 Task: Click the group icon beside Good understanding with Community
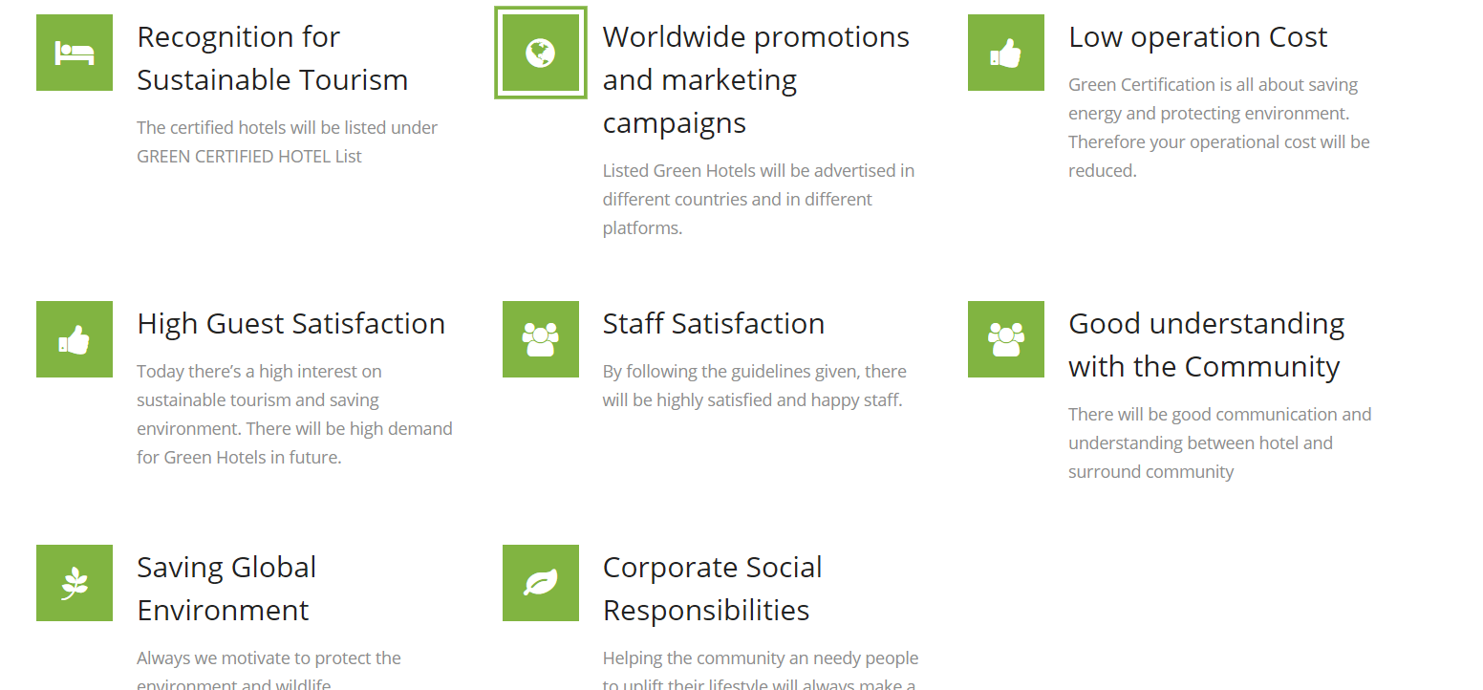point(1006,339)
